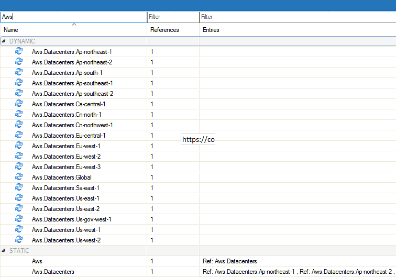Click dynamic icon for Aws.Datacenters.Us-gov-west-1

(x=19, y=219)
